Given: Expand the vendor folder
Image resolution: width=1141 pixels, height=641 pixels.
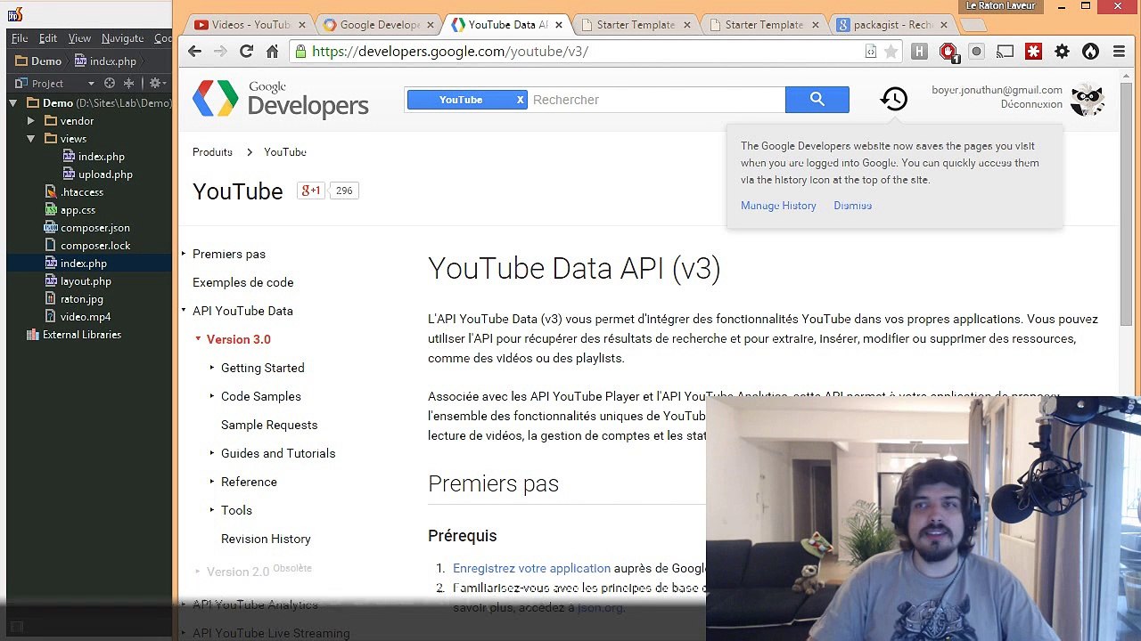Looking at the screenshot, I should tap(31, 121).
